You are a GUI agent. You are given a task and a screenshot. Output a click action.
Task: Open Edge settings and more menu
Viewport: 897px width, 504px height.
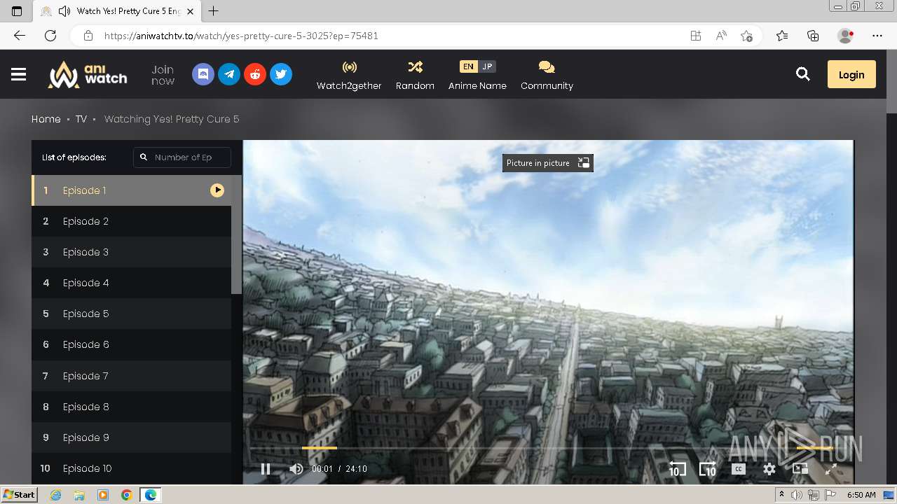click(877, 36)
